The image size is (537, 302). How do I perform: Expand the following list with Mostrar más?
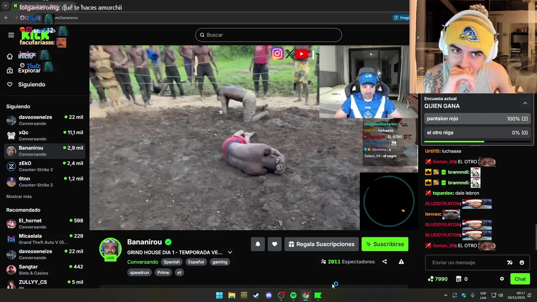tap(19, 196)
